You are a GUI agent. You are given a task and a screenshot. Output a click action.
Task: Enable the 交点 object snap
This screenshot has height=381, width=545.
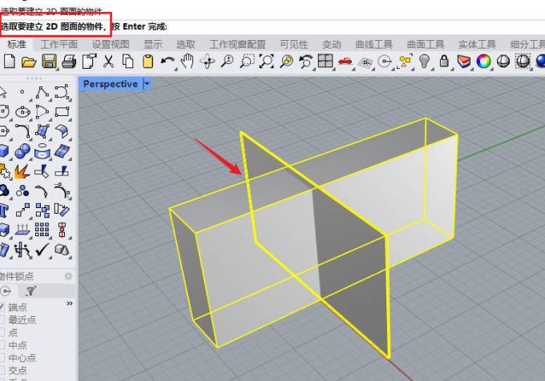(x=2, y=371)
